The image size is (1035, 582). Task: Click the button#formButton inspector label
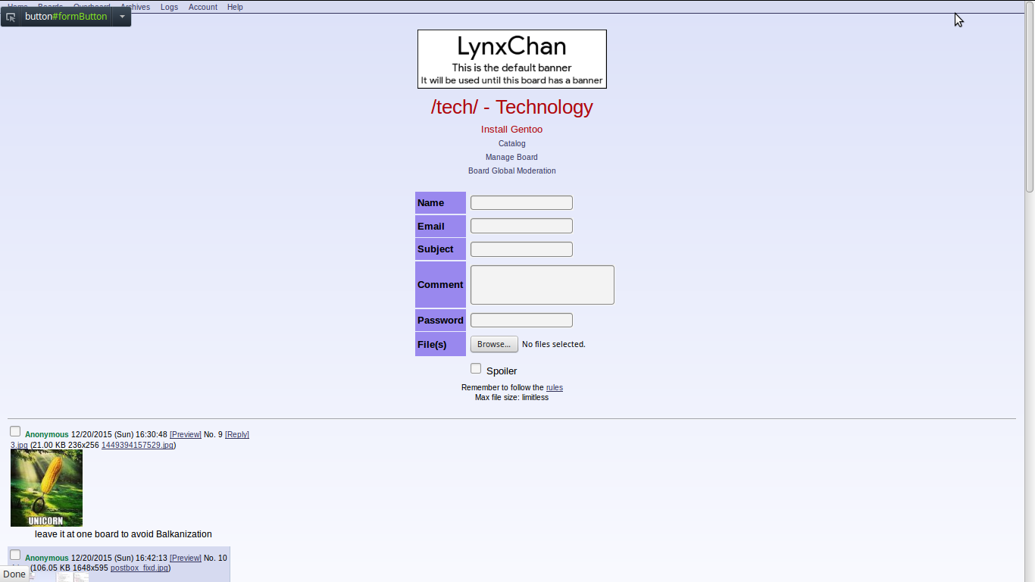click(66, 17)
